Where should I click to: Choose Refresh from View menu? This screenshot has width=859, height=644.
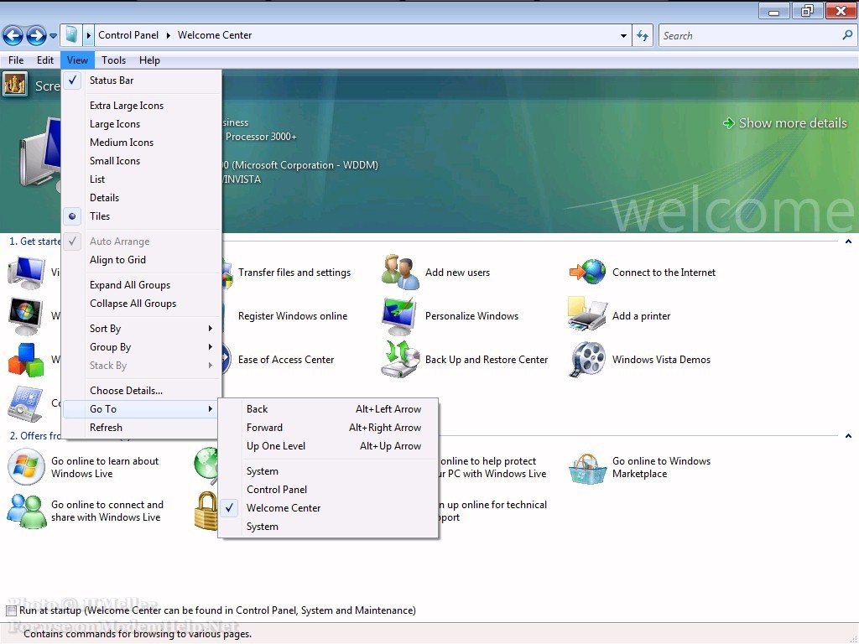click(143, 428)
